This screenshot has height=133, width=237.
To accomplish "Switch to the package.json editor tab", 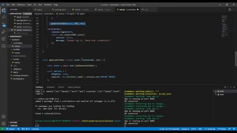I will (x=60, y=10).
